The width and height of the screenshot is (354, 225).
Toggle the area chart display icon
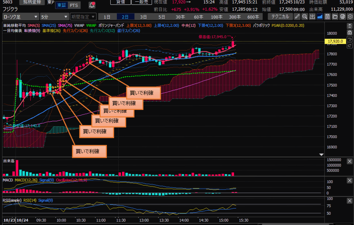[x=320, y=17]
